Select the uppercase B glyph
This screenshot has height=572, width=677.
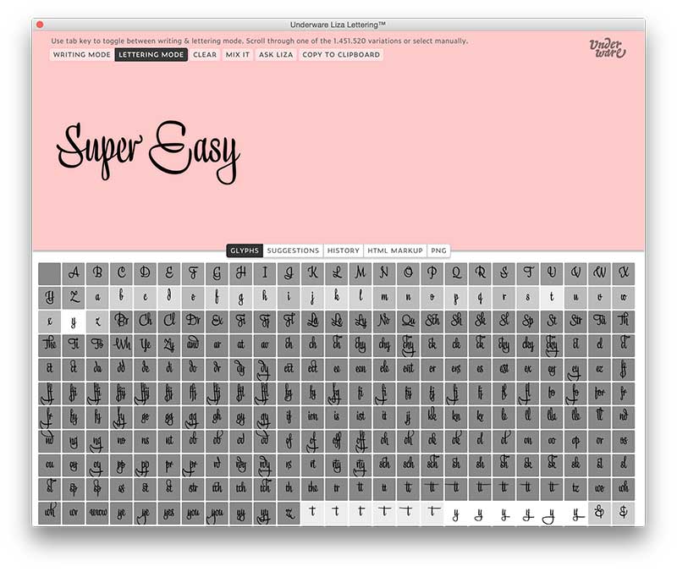click(97, 273)
